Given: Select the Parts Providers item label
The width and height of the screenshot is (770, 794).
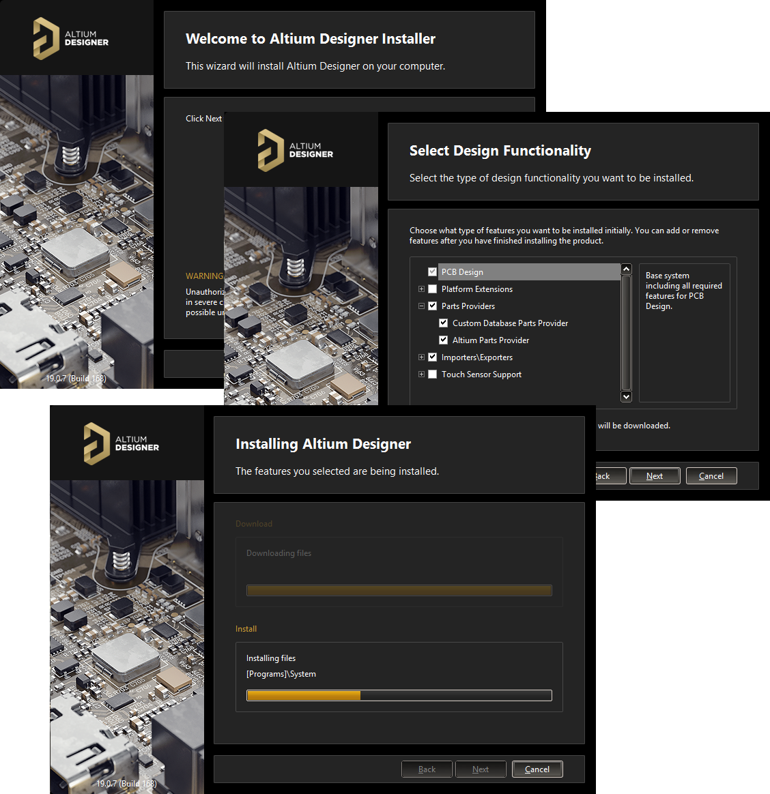Looking at the screenshot, I should click(468, 306).
